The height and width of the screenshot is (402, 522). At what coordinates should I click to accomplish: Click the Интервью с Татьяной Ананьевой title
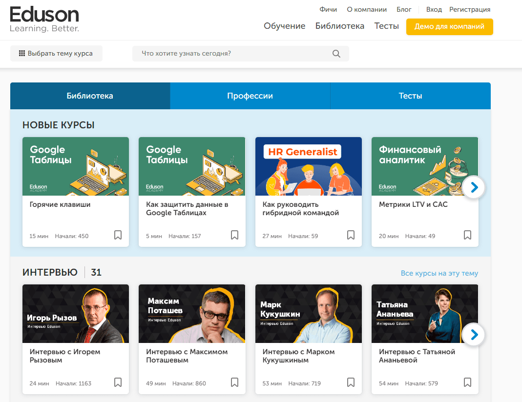coord(417,356)
